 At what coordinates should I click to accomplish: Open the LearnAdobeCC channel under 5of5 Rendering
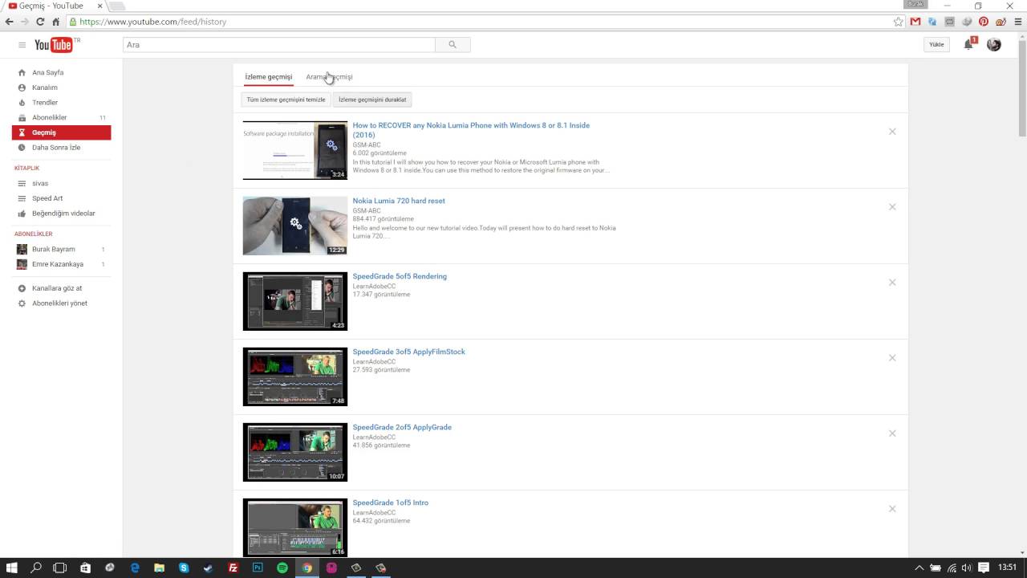(374, 287)
